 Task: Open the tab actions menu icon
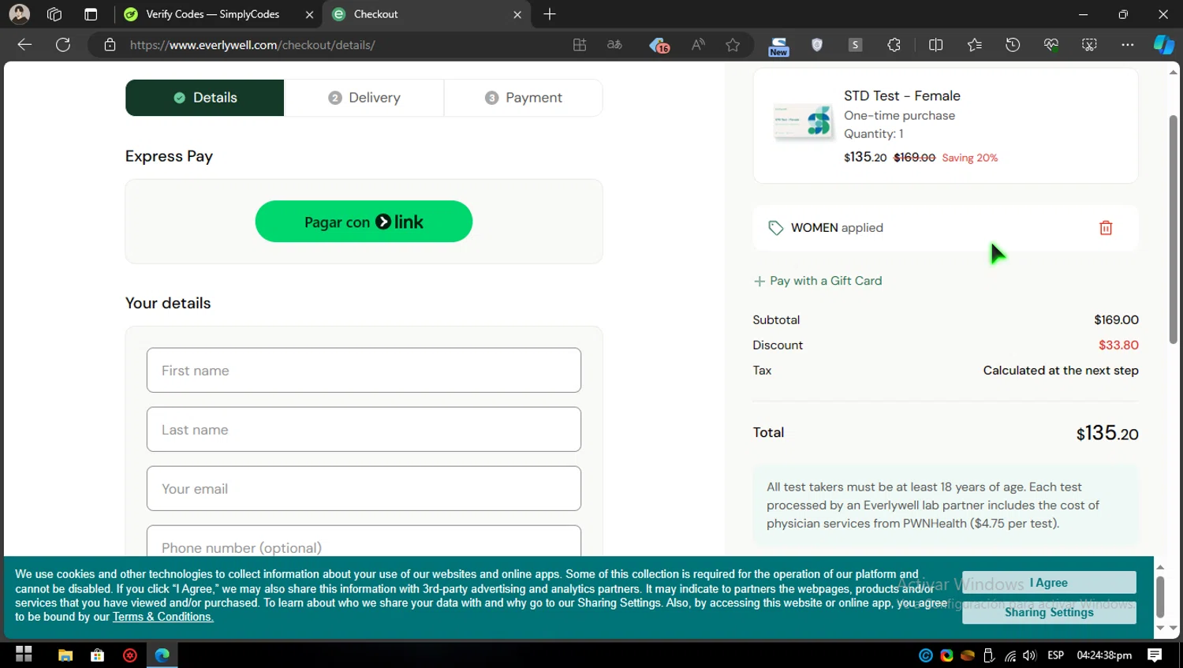91,14
